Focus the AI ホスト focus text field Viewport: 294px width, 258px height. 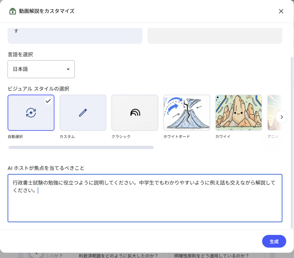pyautogui.click(x=145, y=202)
